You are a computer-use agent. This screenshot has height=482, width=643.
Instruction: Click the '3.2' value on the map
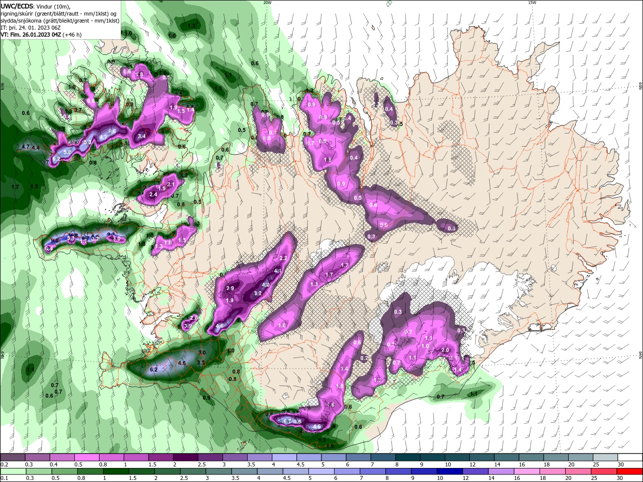[x=258, y=293]
